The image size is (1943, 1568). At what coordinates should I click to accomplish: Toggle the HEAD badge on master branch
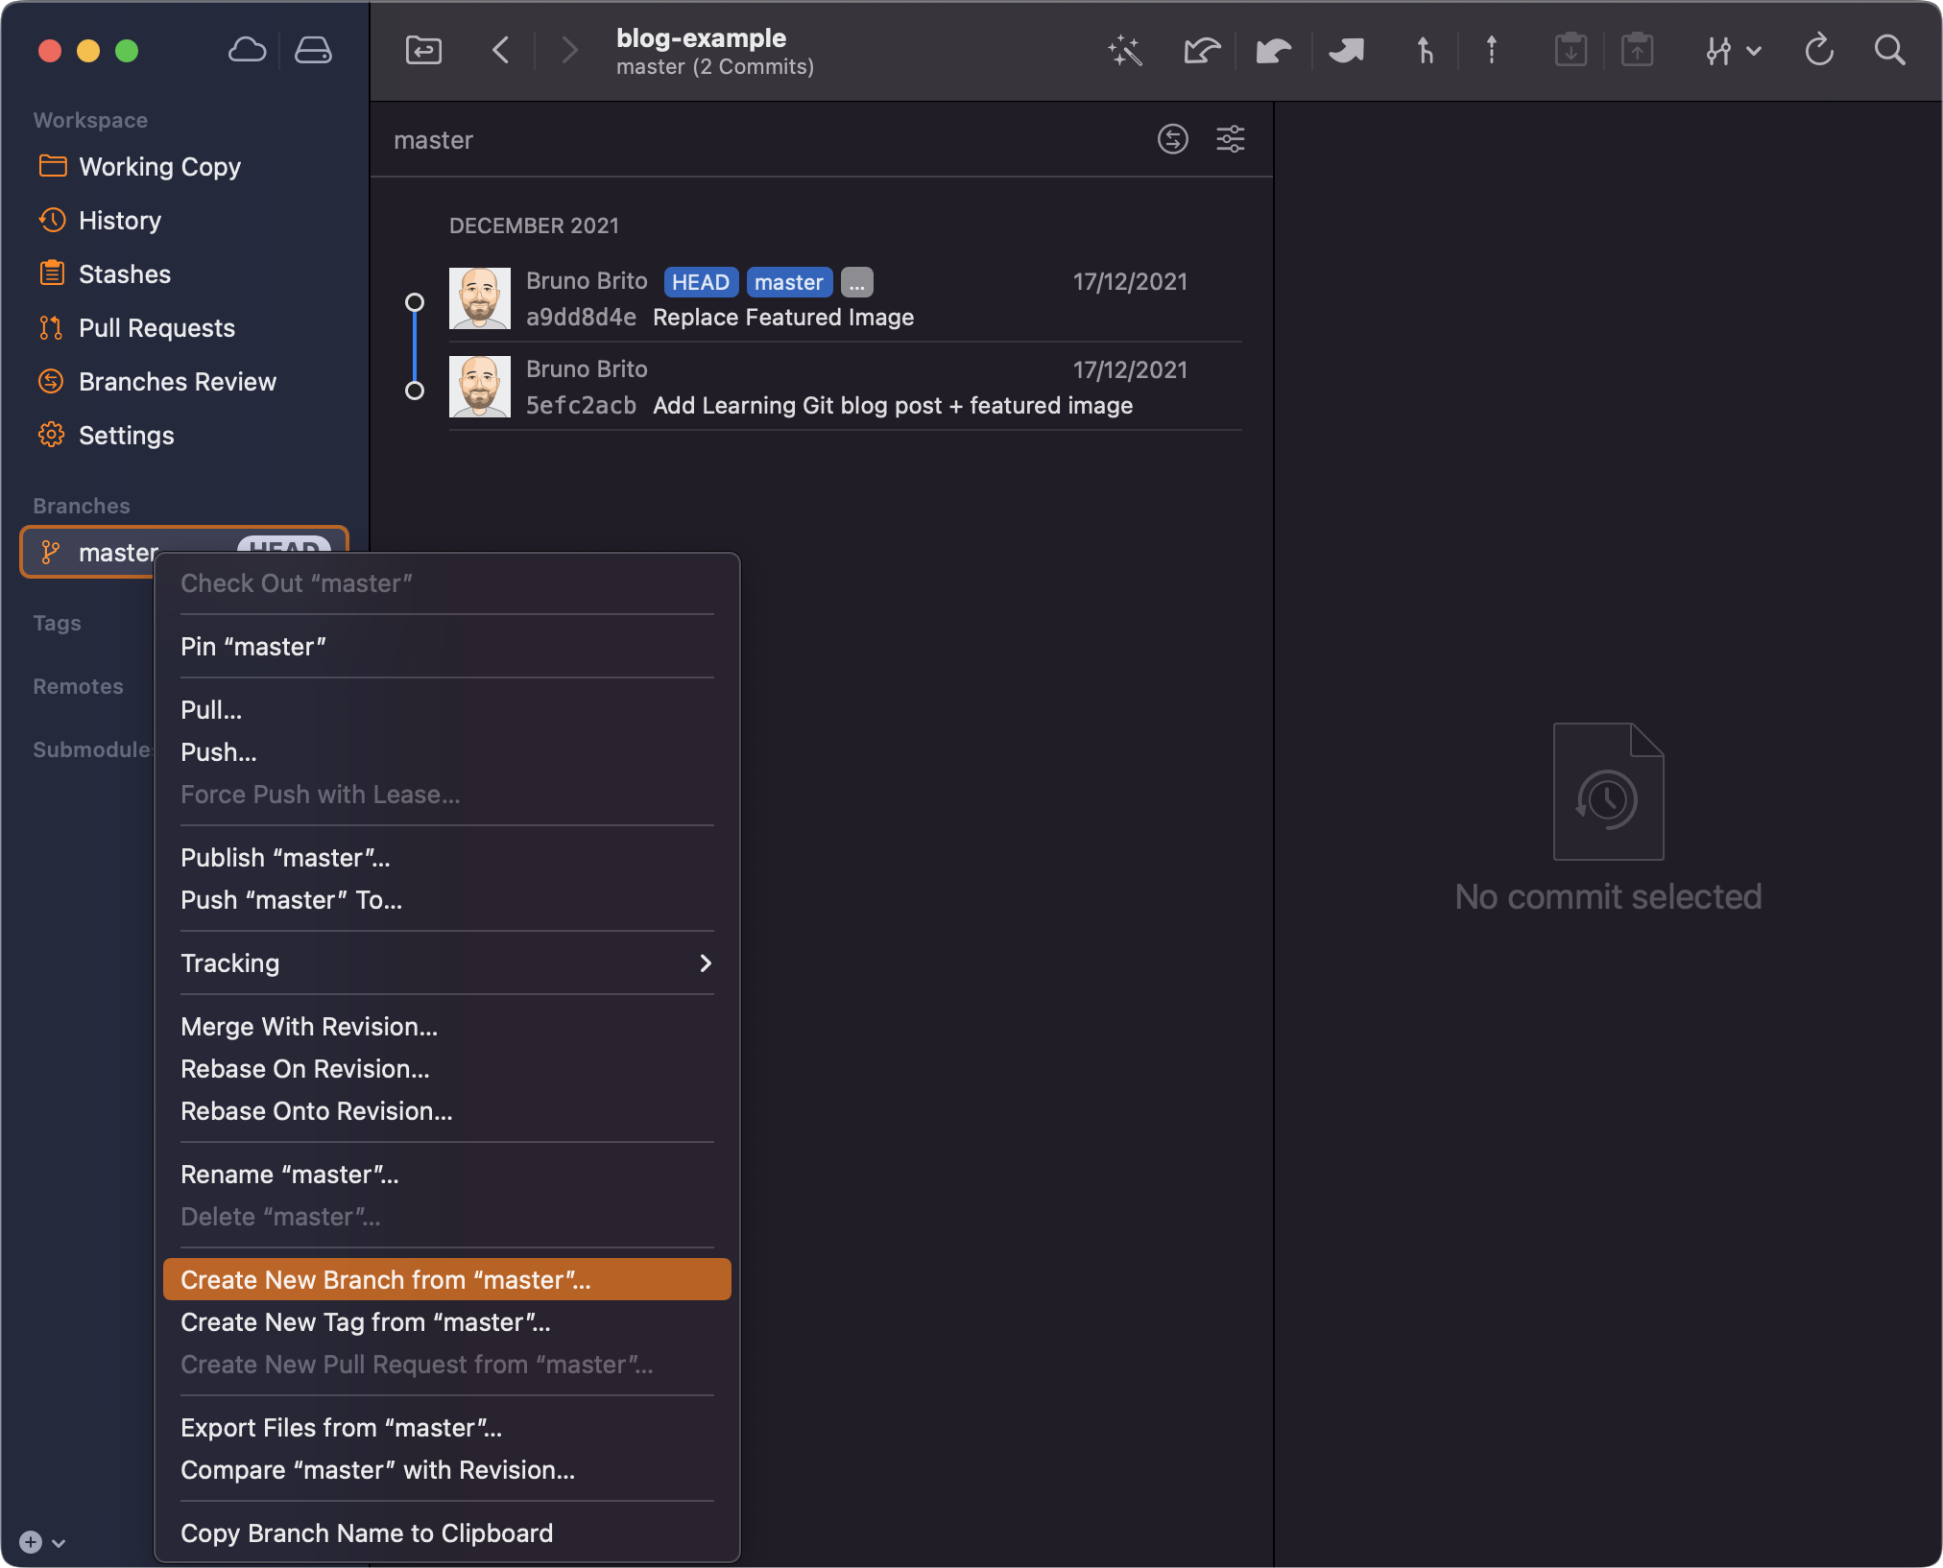click(x=280, y=551)
